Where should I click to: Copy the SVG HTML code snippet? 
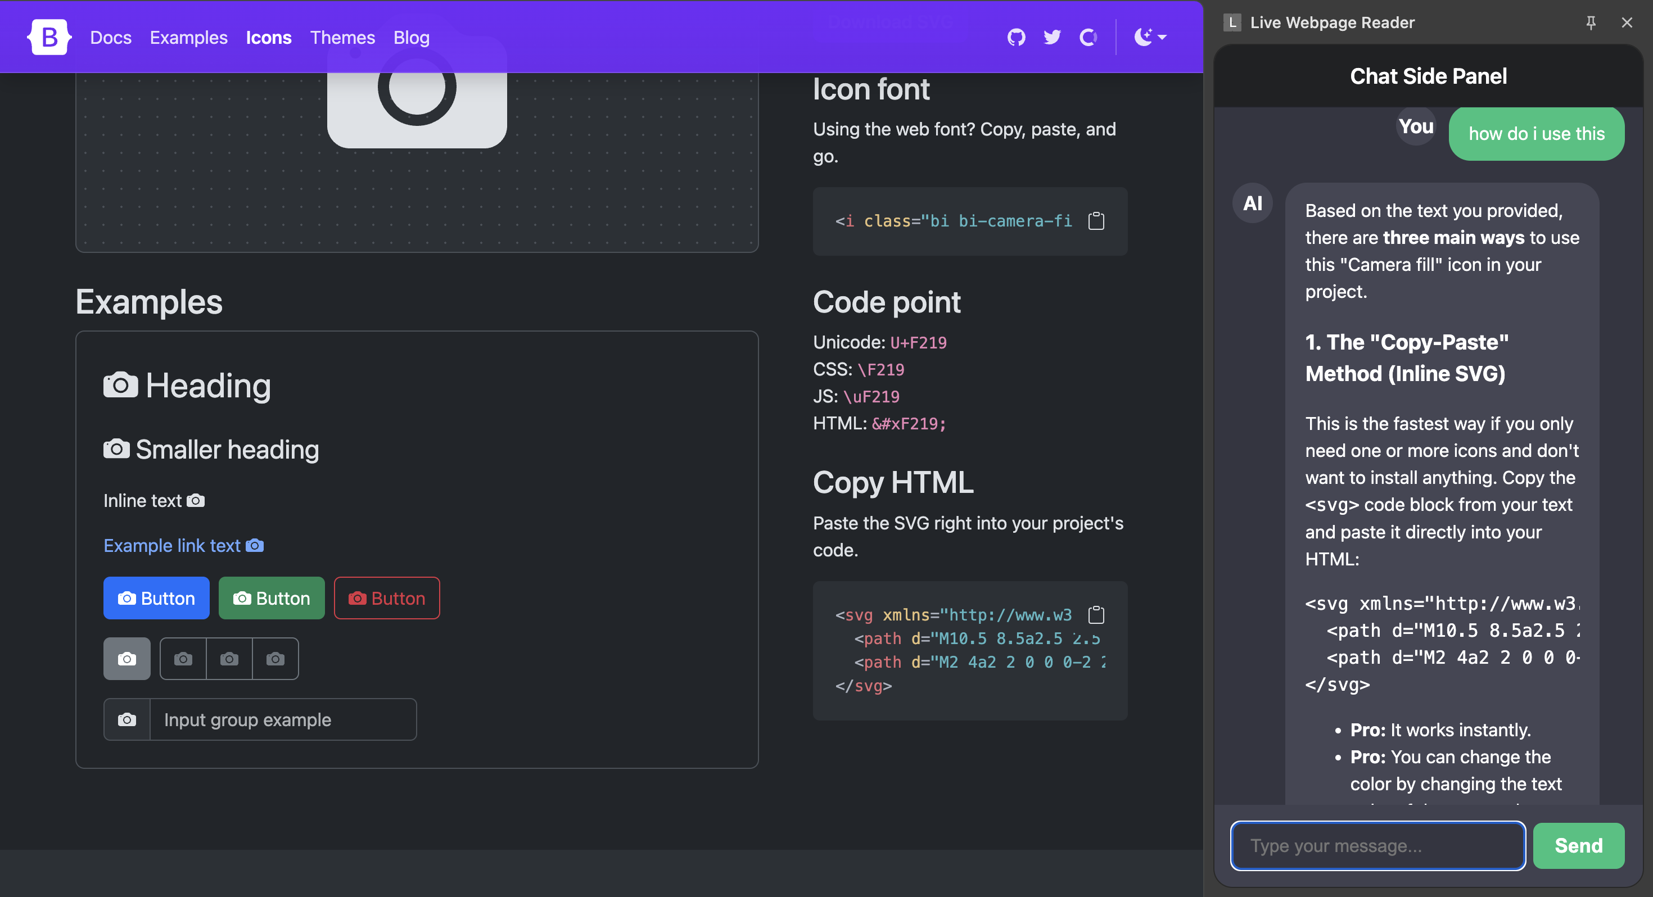coord(1096,615)
